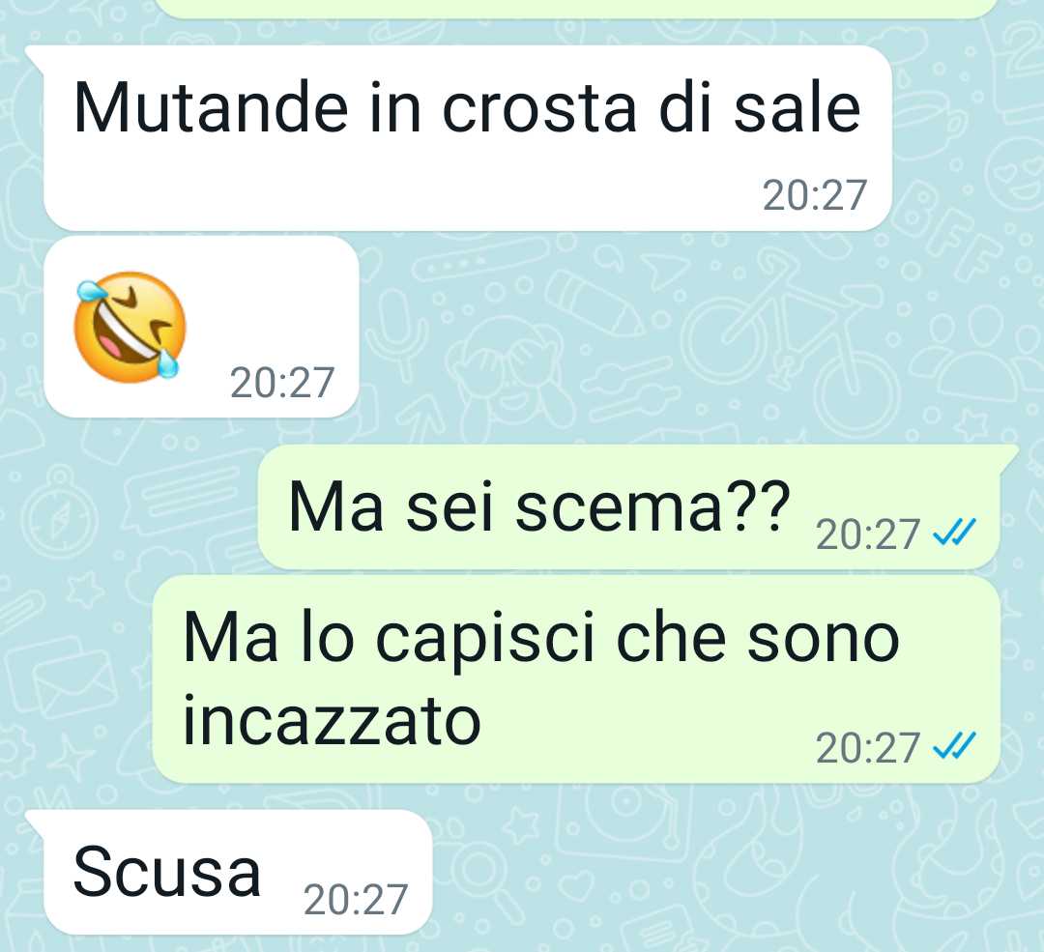The image size is (1044, 952).
Task: Tap the partially visible green bubble at top
Action: pyautogui.click(x=576, y=8)
